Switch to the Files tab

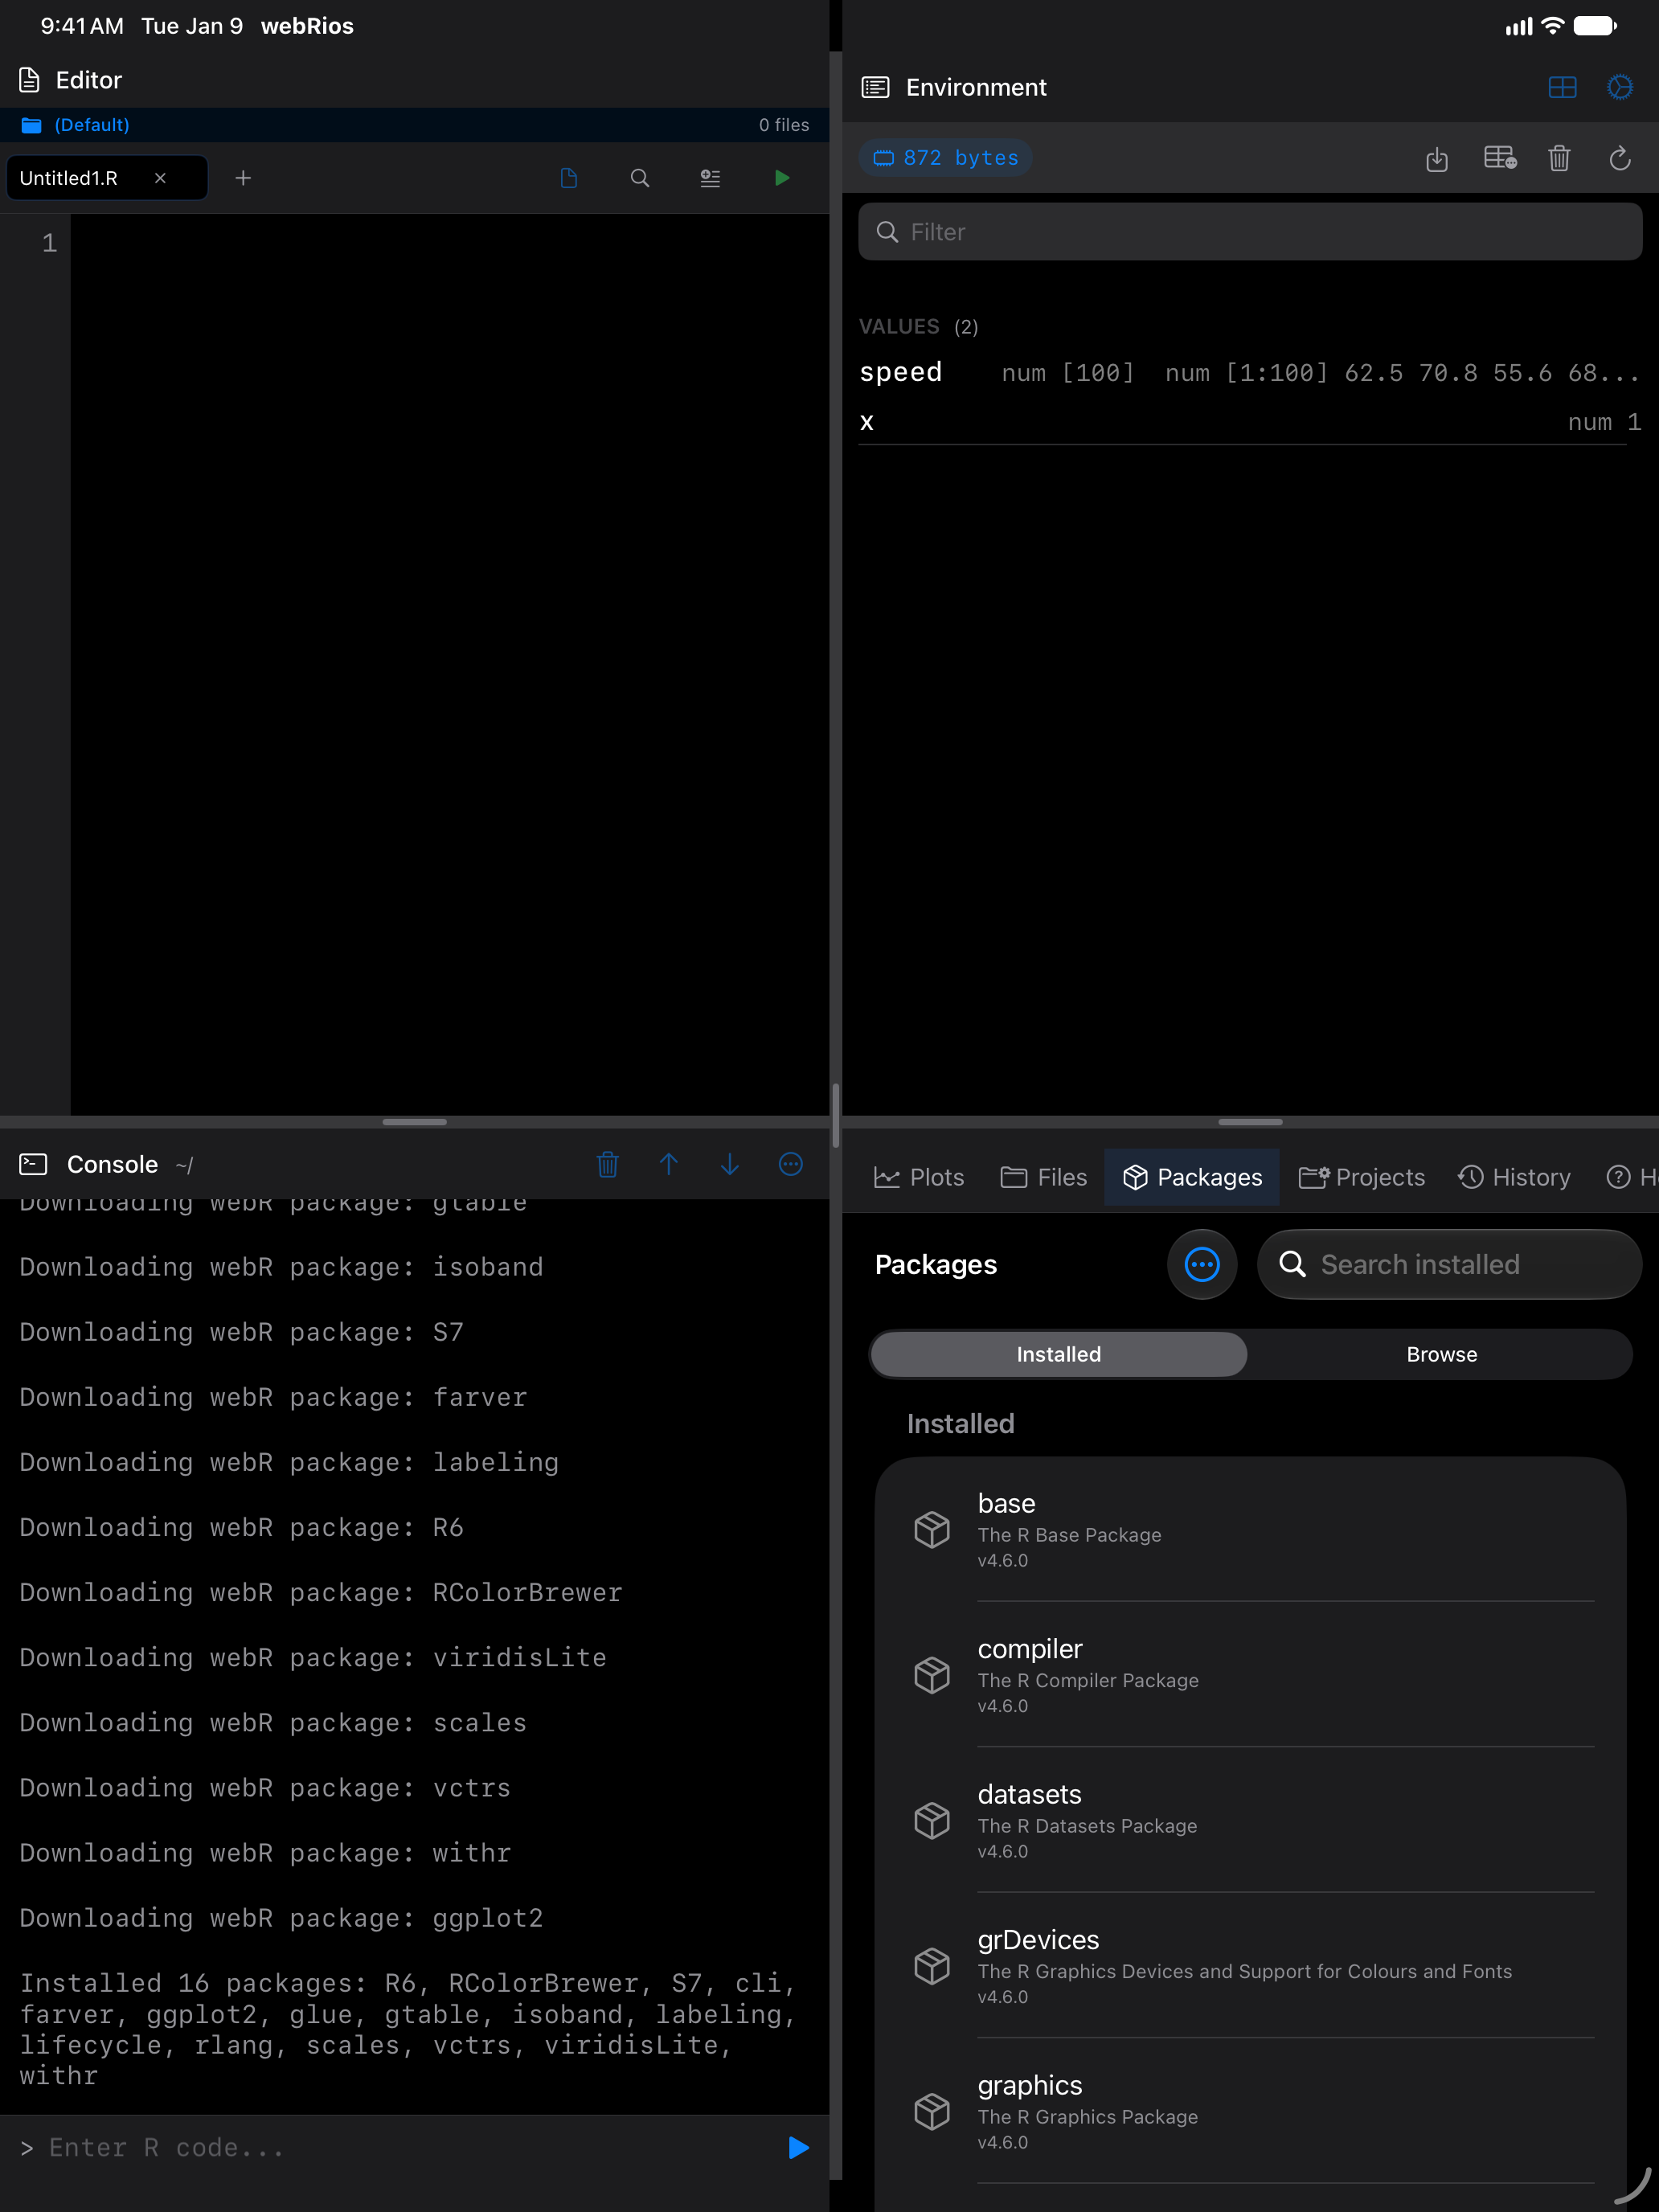pyautogui.click(x=1043, y=1177)
